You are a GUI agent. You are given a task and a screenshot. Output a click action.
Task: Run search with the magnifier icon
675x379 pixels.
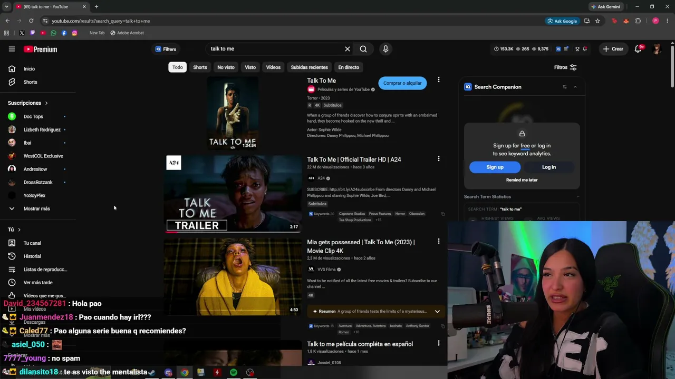coord(363,49)
